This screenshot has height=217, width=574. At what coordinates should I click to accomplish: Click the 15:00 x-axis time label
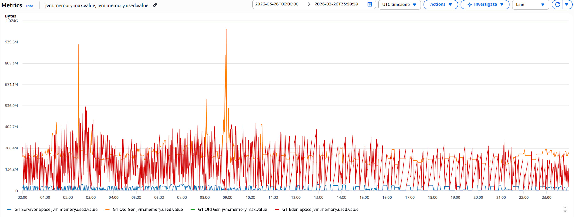click(x=364, y=198)
